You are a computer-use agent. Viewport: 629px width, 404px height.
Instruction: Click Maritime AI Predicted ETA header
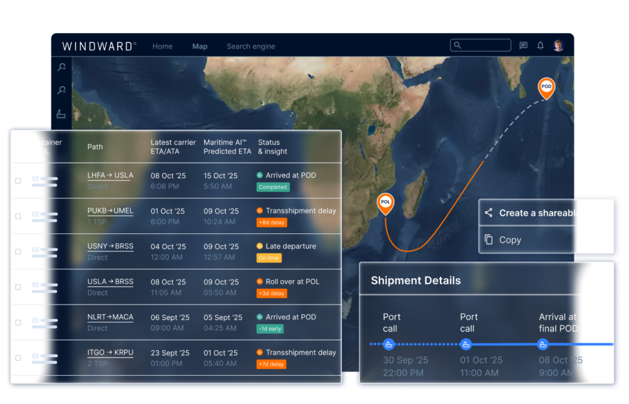[227, 147]
